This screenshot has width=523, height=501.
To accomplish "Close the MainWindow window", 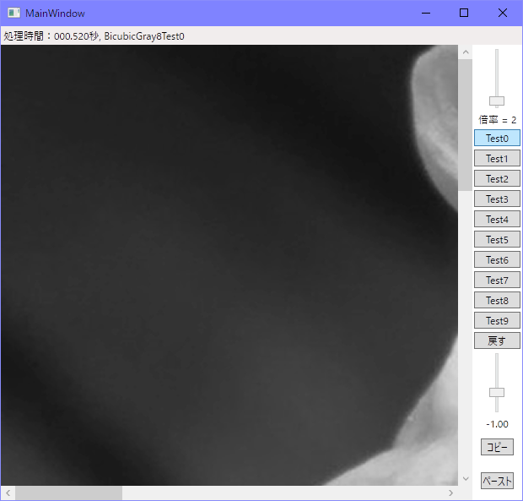I will (503, 13).
